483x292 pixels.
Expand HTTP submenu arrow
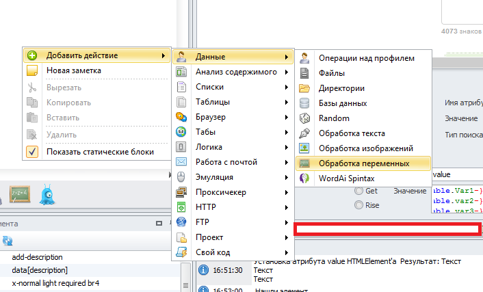[287, 207]
